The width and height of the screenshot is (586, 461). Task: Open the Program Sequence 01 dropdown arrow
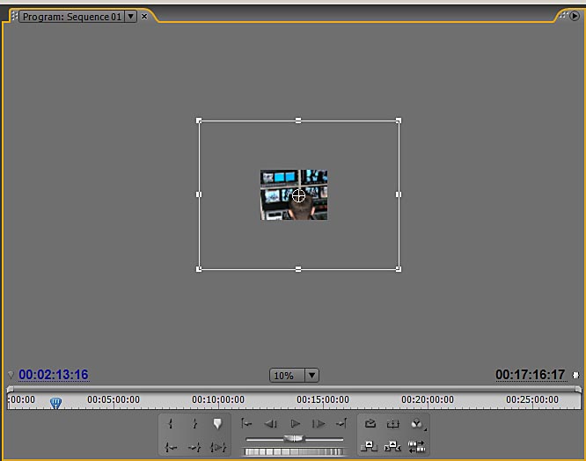pos(130,17)
